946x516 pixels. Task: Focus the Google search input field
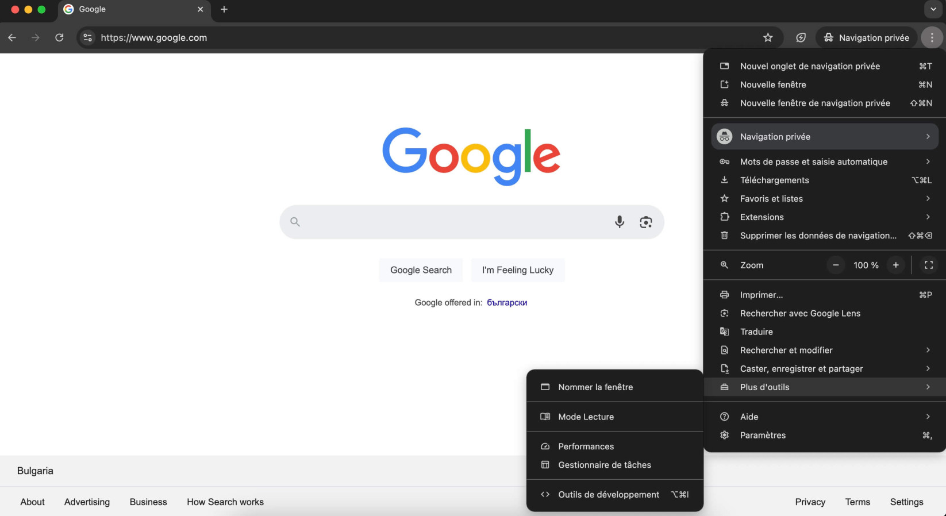(x=471, y=222)
